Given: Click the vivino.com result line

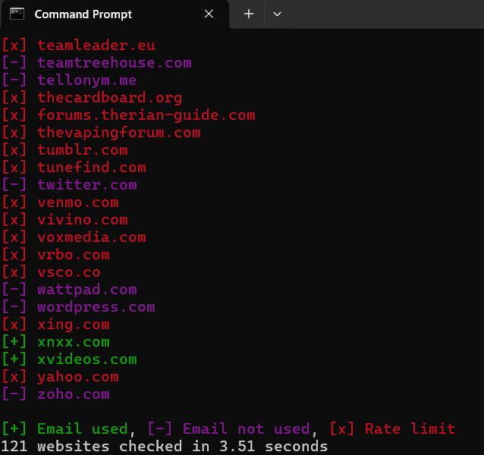Looking at the screenshot, I should pyautogui.click(x=64, y=220).
